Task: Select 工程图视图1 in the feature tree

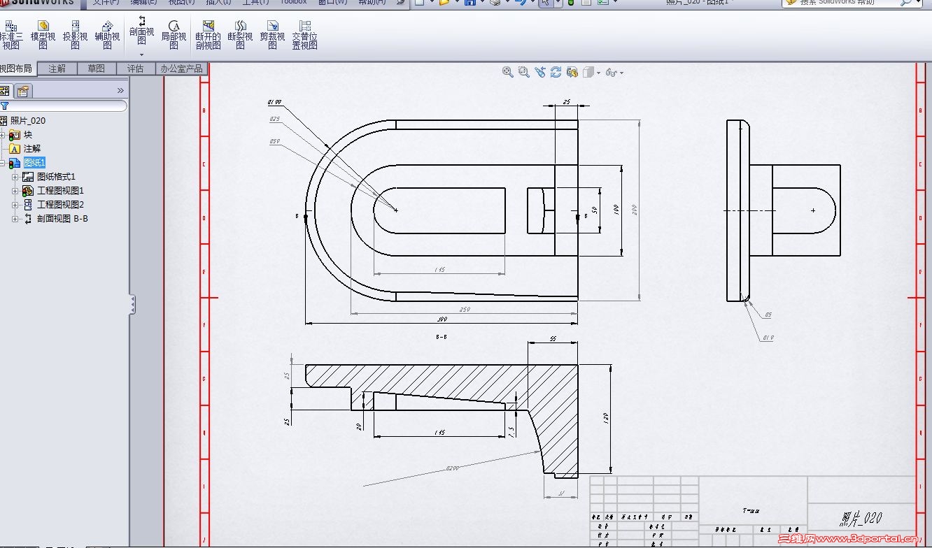Action: point(60,191)
